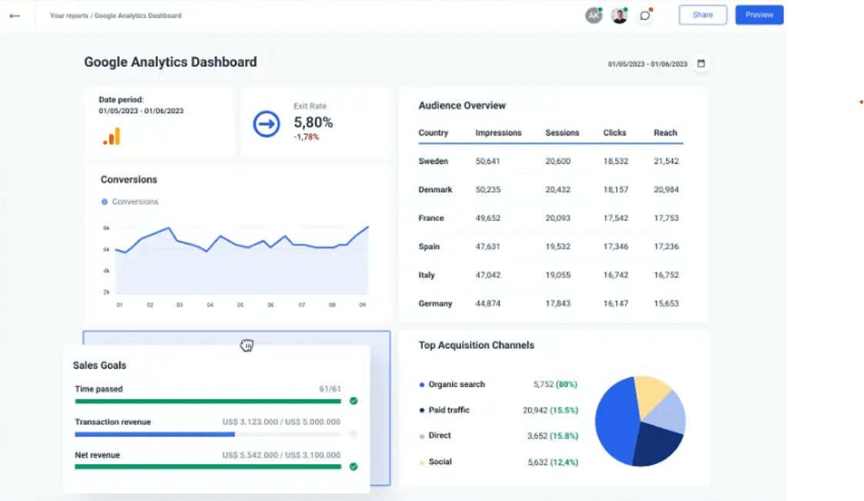Click the AK user avatar
The width and height of the screenshot is (864, 501).
pos(593,15)
